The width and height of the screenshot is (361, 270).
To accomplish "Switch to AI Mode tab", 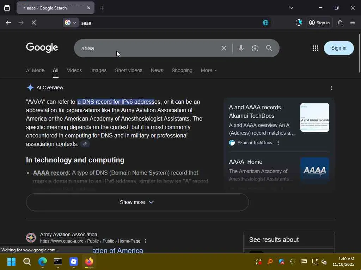I will [35, 70].
